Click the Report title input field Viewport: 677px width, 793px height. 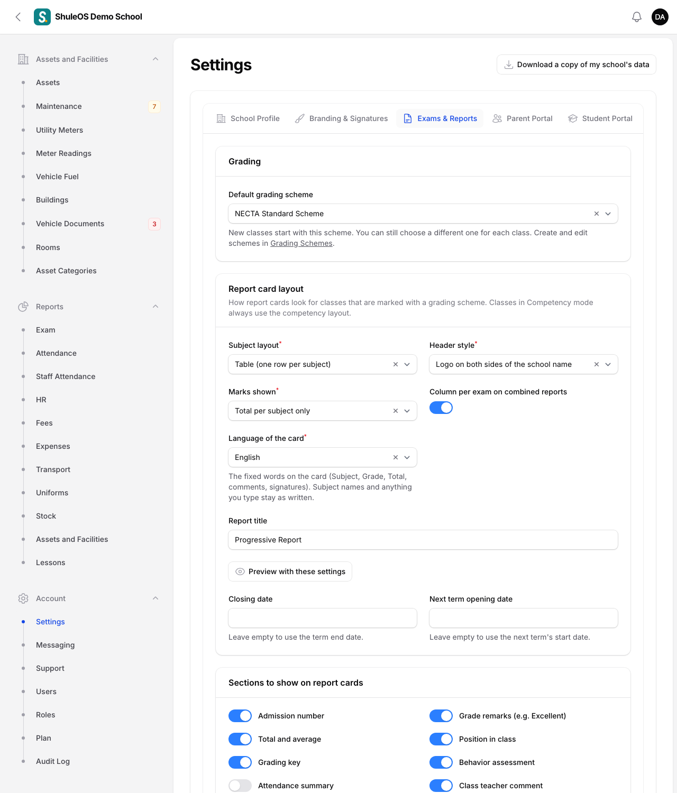tap(423, 540)
